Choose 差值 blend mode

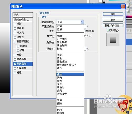coord(70,100)
